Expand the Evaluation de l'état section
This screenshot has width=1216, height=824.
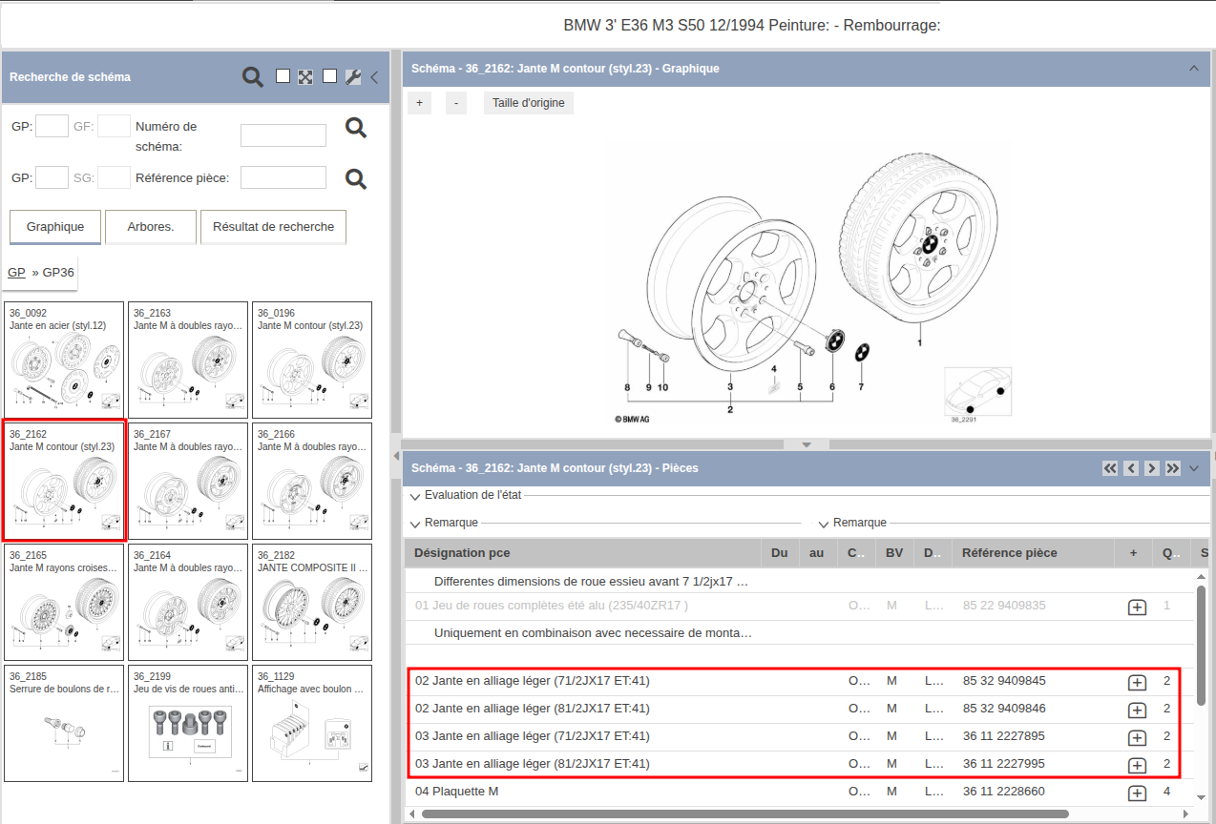click(x=415, y=497)
